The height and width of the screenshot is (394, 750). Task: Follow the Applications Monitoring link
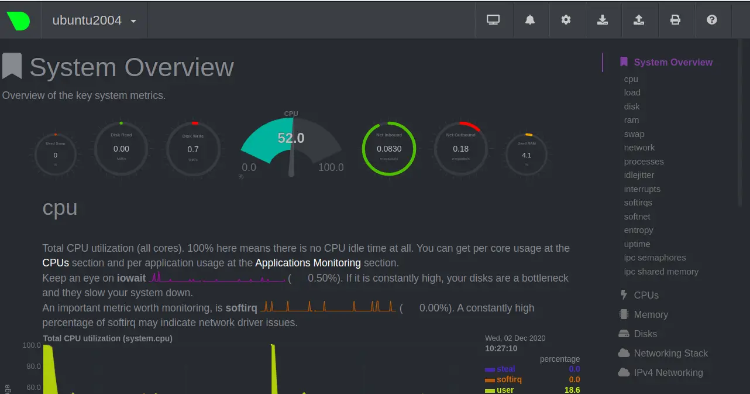(308, 263)
